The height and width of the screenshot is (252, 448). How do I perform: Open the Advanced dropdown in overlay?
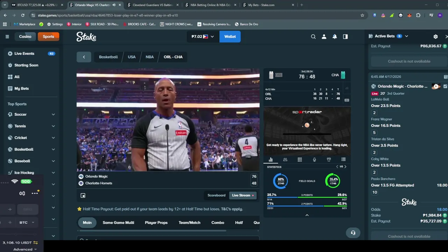pos(25,249)
